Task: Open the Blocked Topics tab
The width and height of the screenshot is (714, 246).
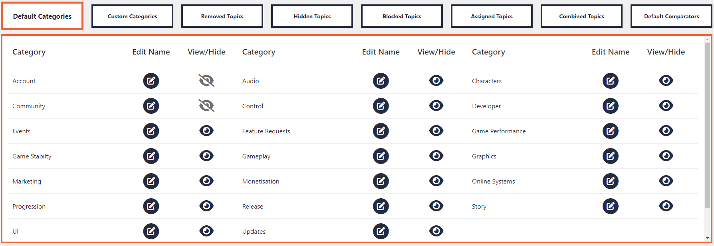Action: click(x=402, y=16)
